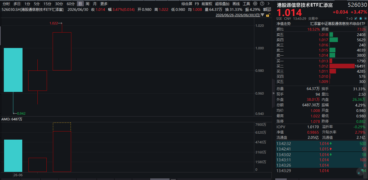368x180 pixels.
Task: Click the expand arrows icon over trade list
Action: [361, 171]
